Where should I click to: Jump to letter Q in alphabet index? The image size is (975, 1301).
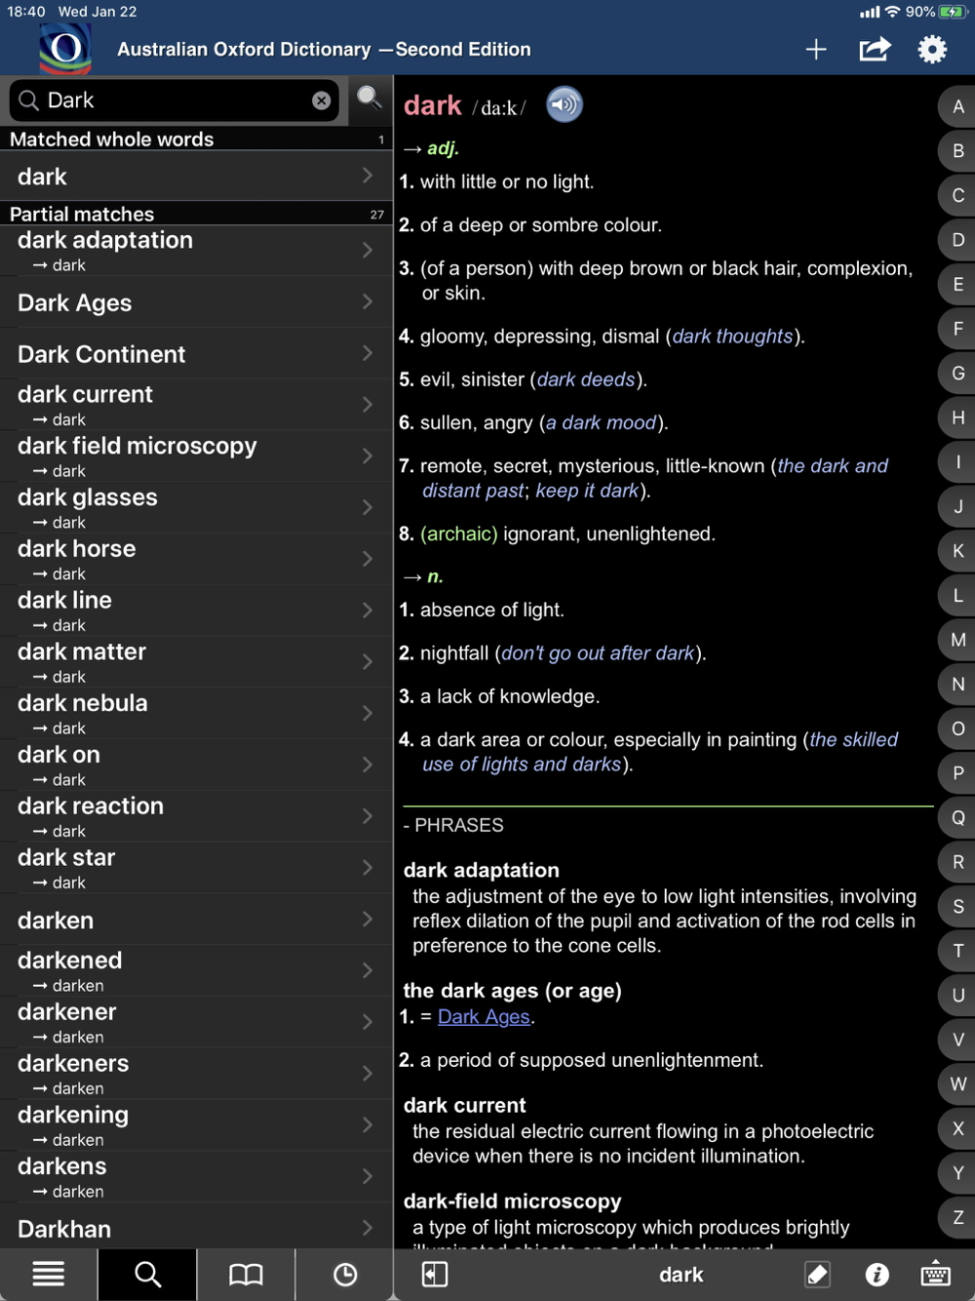(x=957, y=817)
